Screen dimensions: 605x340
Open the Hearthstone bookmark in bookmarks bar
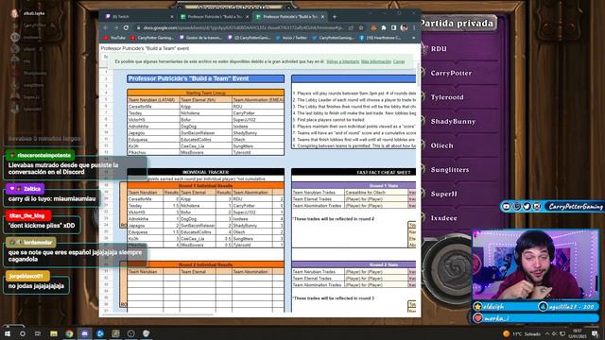[380, 38]
